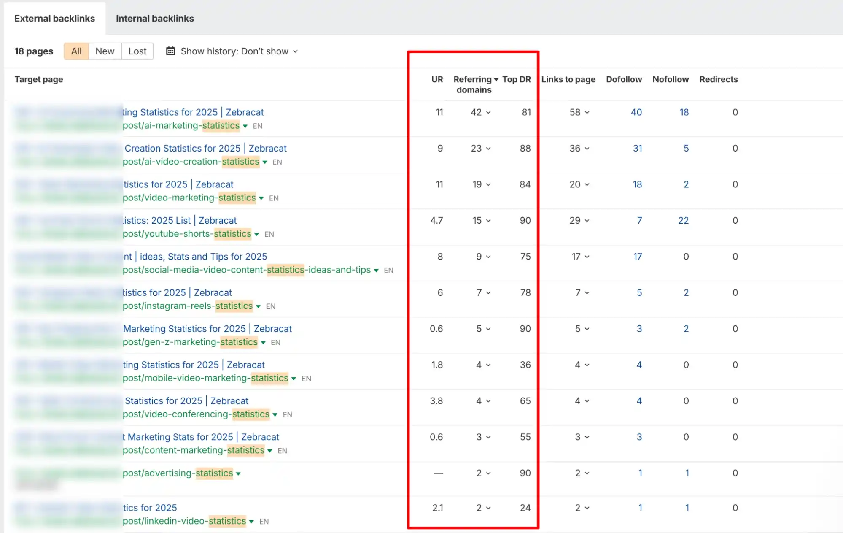Sort by Links to page column
Image resolution: width=843 pixels, height=533 pixels.
click(x=568, y=79)
